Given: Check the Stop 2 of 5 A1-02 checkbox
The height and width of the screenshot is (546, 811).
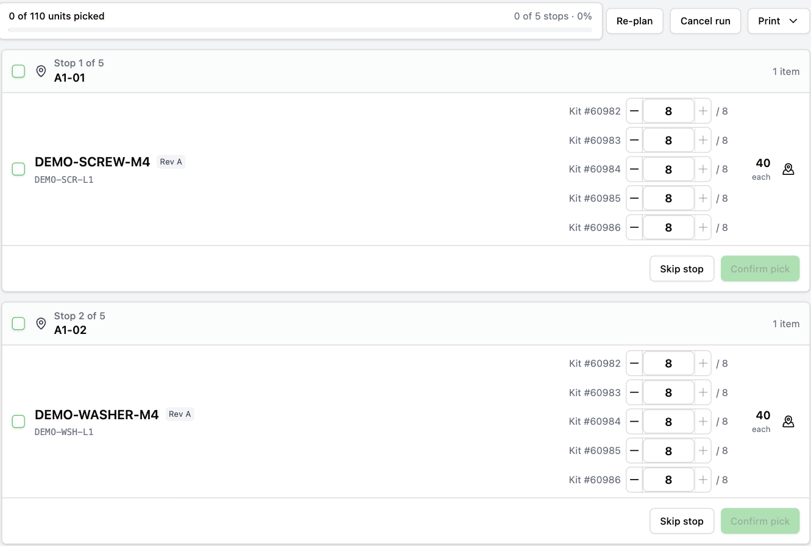Looking at the screenshot, I should [x=19, y=324].
